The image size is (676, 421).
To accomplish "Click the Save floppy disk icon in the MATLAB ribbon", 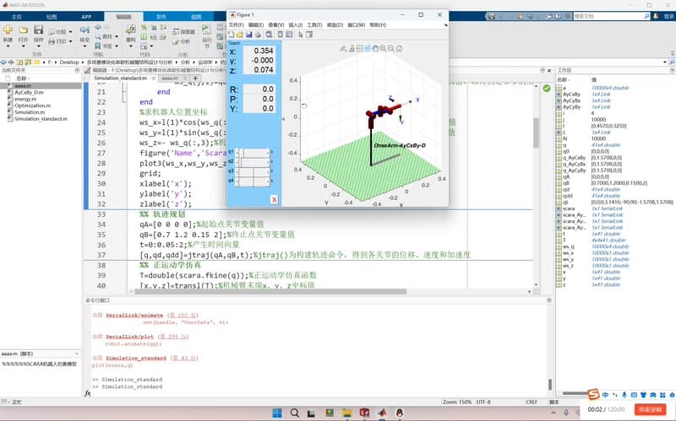I will click(38, 30).
